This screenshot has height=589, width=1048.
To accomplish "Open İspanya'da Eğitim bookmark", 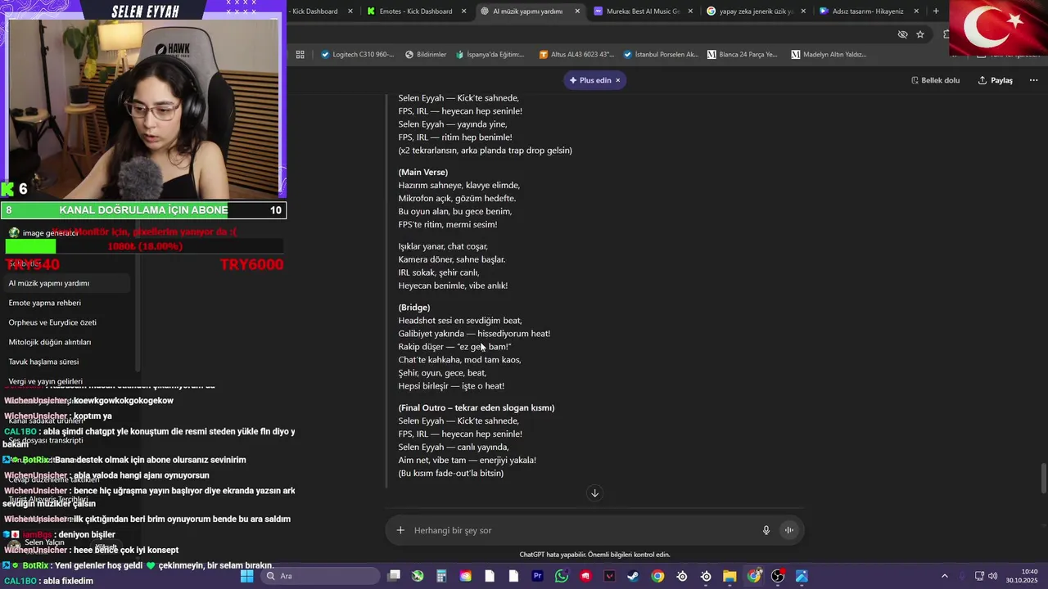I will 490,55.
